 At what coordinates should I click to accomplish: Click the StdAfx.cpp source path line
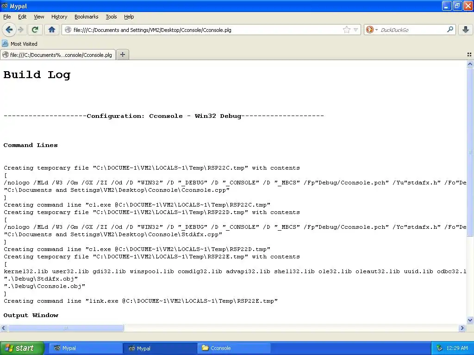[113, 234]
